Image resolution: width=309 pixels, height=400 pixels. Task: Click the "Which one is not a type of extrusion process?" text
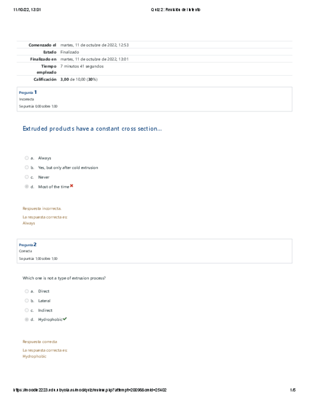pyautogui.click(x=64, y=278)
